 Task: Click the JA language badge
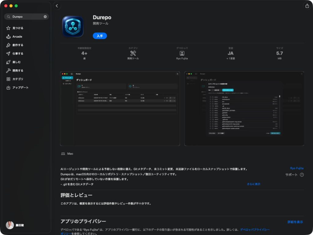[230, 53]
